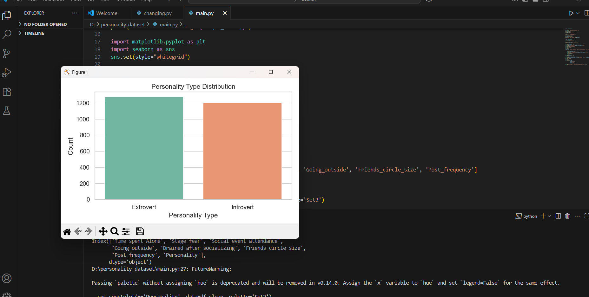The width and height of the screenshot is (589, 297).
Task: Kill the terminal with trash icon
Action: (567, 216)
